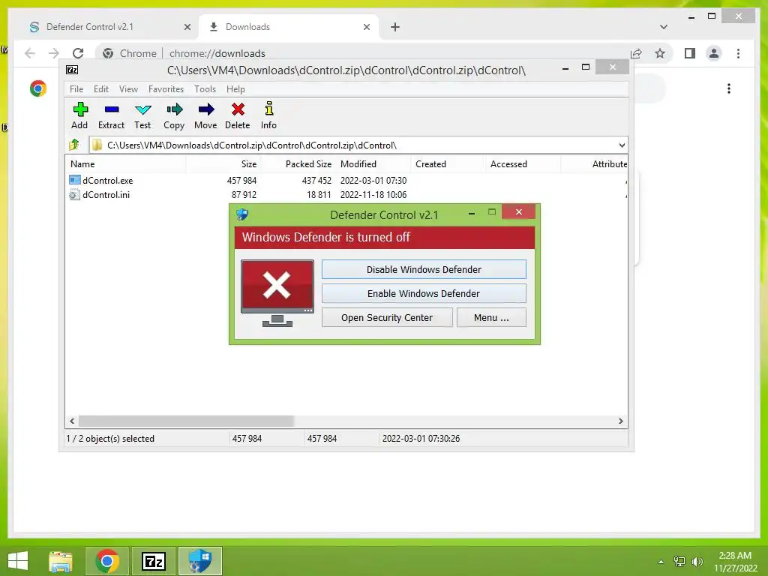Open the Help menu
Screen dimensions: 768x576
click(235, 88)
